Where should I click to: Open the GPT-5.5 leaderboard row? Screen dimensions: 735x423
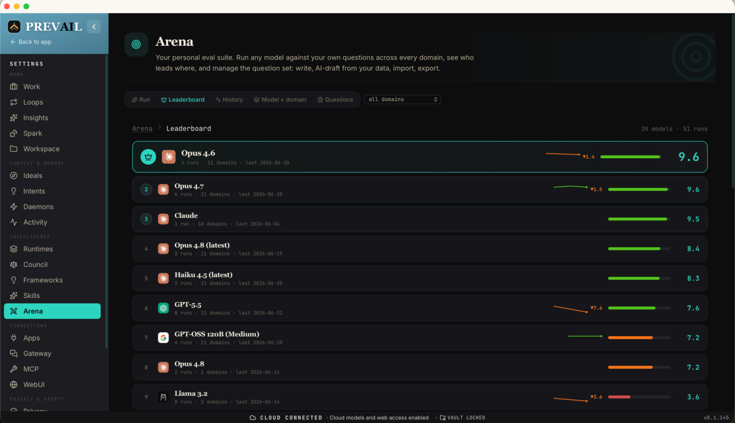pos(420,308)
